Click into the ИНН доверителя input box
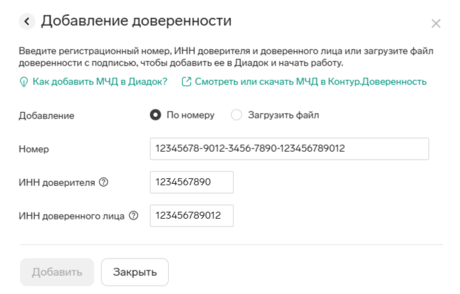 (191, 182)
